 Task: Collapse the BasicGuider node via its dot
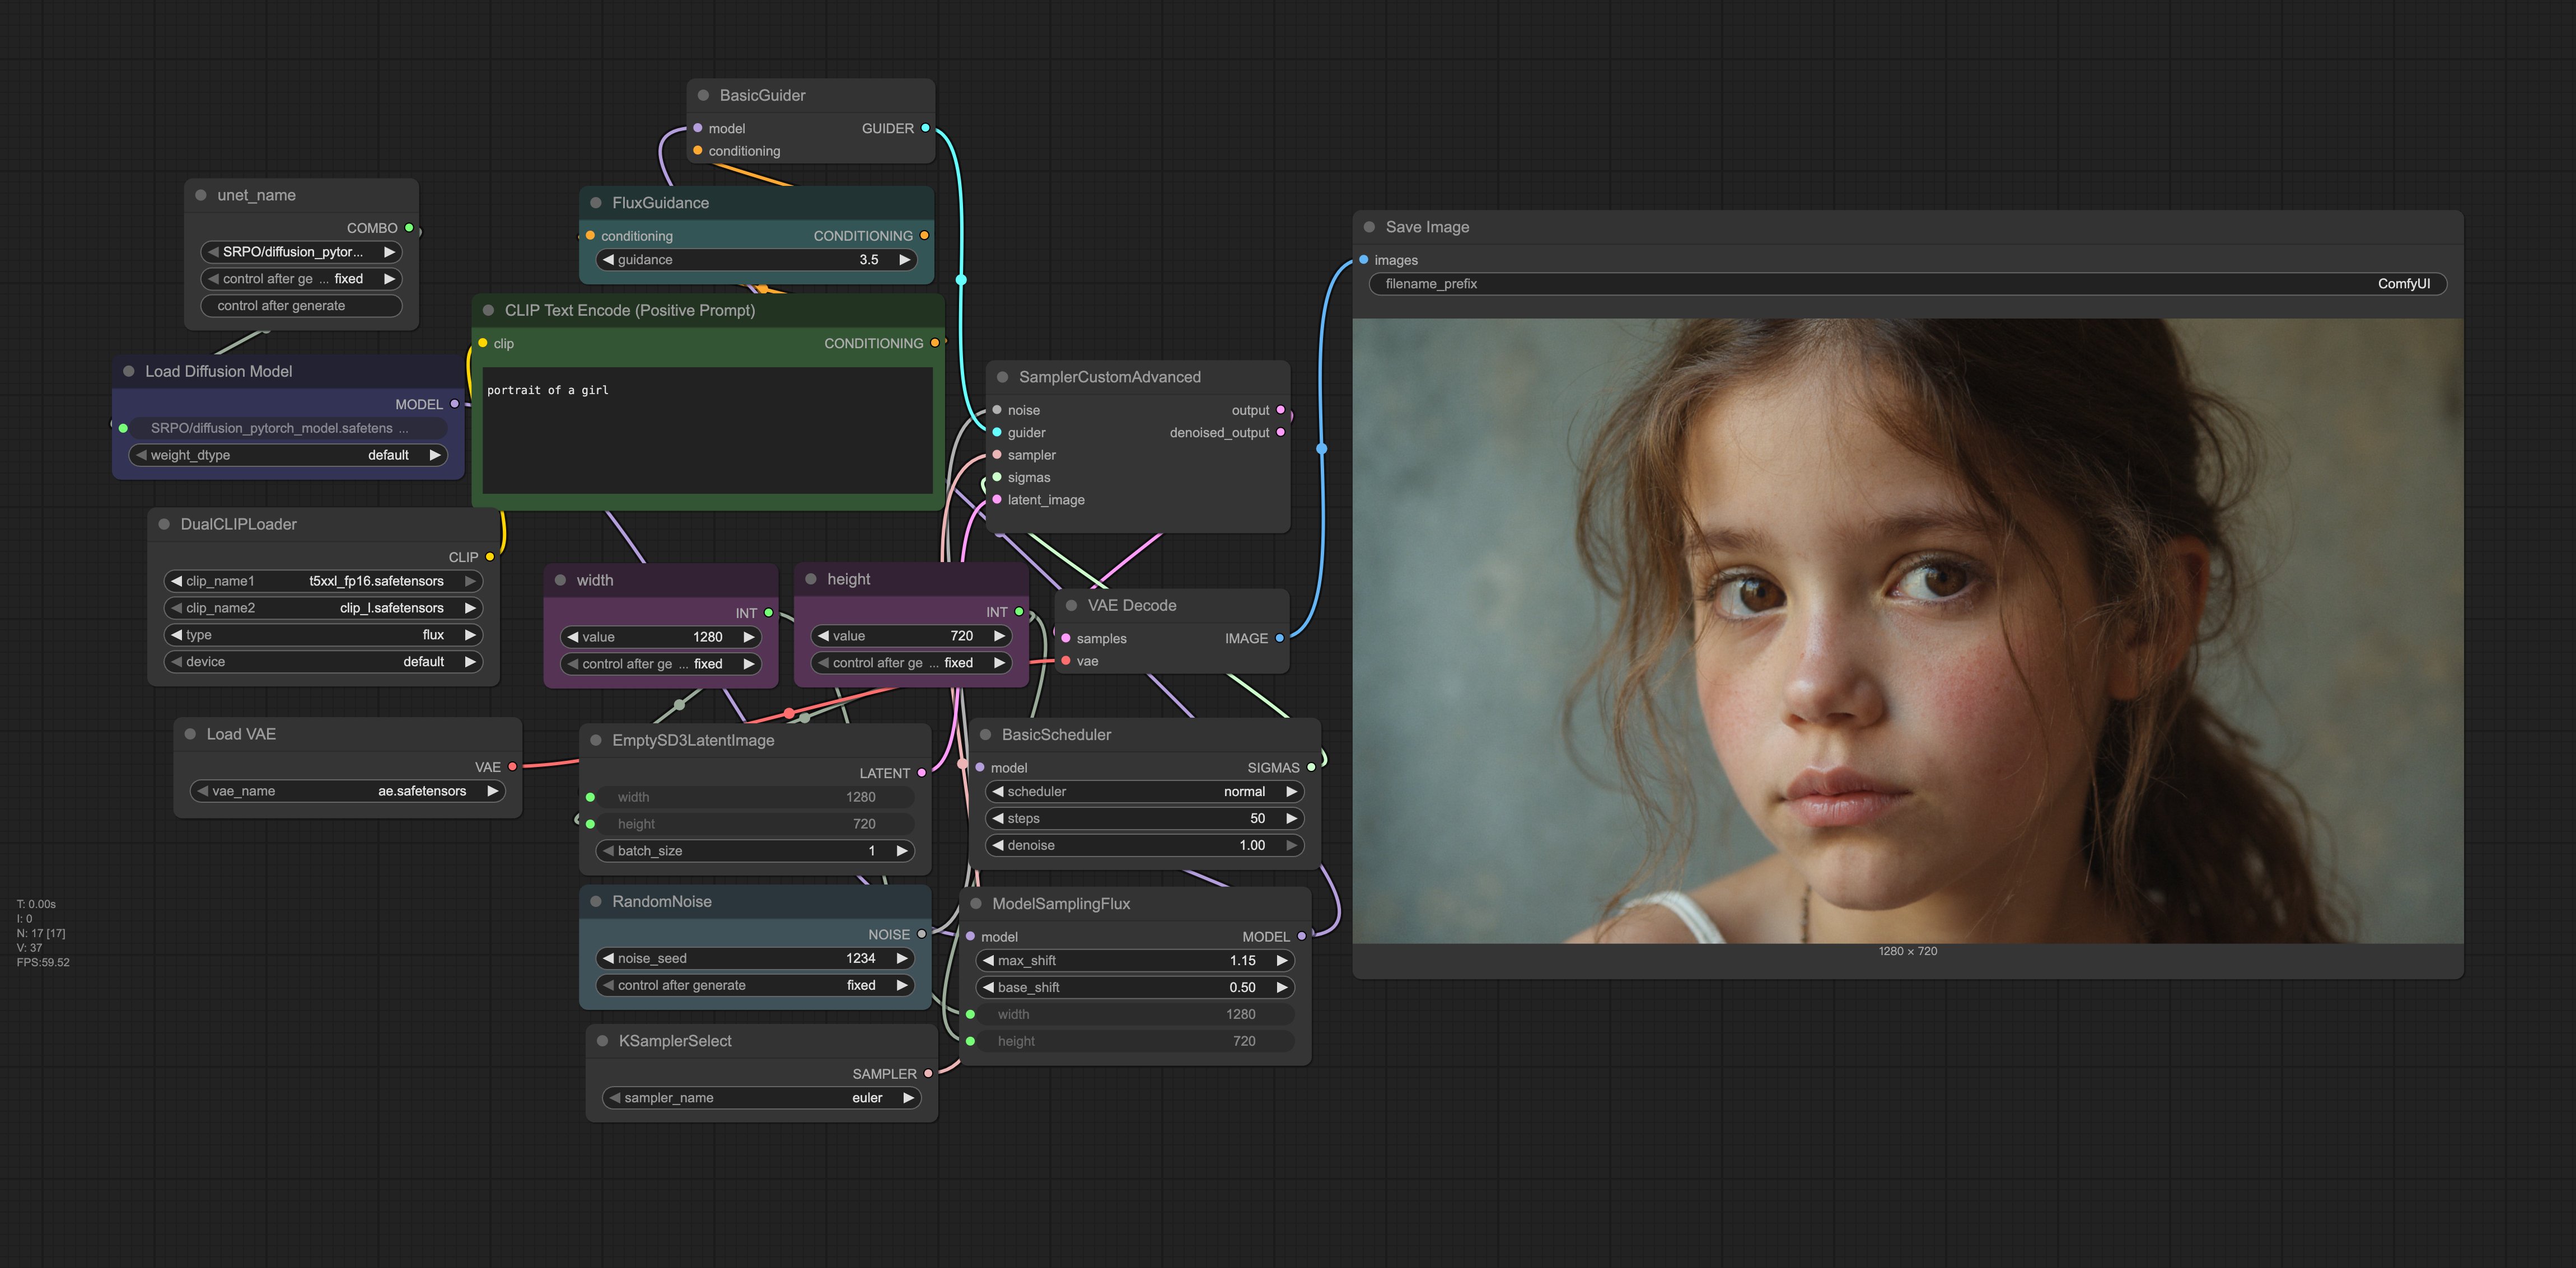click(x=703, y=95)
